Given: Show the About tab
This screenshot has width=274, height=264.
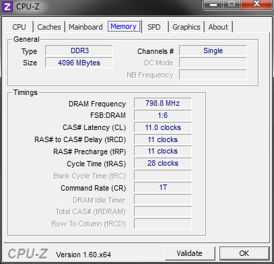Looking at the screenshot, I should click(218, 27).
